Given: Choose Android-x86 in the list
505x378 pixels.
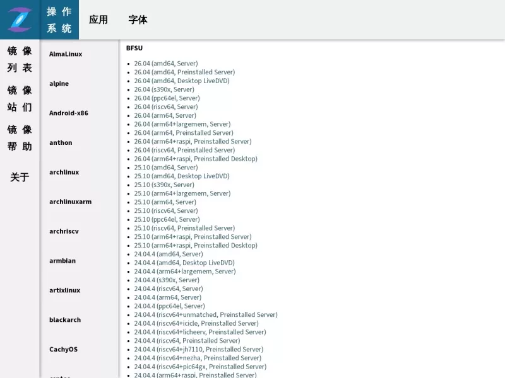Looking at the screenshot, I should [69, 113].
